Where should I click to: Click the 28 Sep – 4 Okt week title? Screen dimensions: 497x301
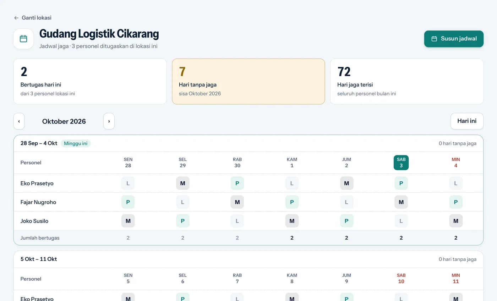click(x=39, y=143)
